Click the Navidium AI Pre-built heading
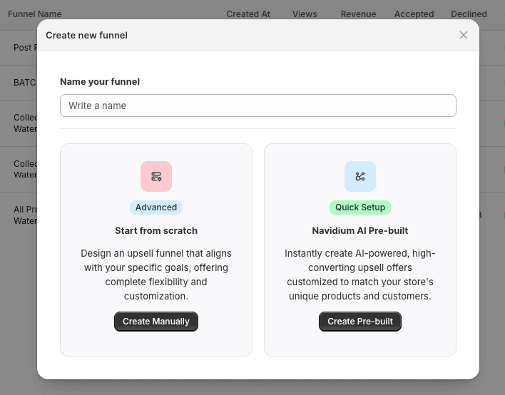Viewport: 505px width, 395px height. point(360,230)
